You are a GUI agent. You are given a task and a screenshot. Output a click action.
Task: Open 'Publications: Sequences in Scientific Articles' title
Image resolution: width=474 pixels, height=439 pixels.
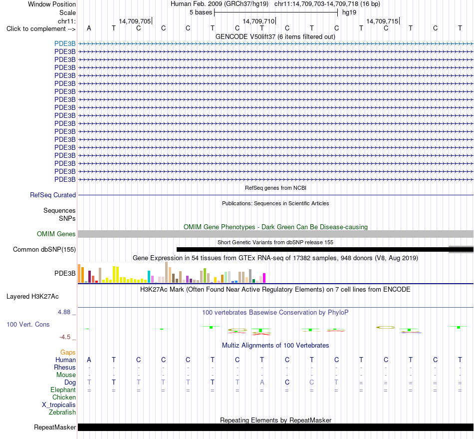click(275, 203)
